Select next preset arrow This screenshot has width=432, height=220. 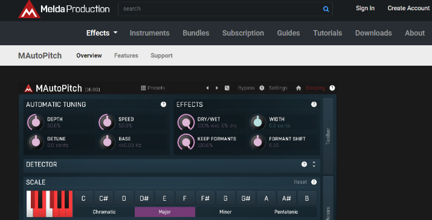coord(217,88)
